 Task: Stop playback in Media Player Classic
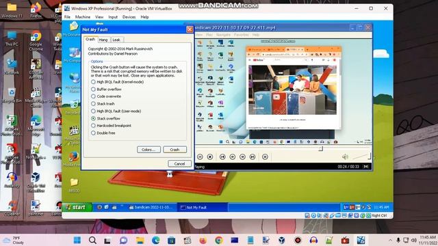(210, 157)
